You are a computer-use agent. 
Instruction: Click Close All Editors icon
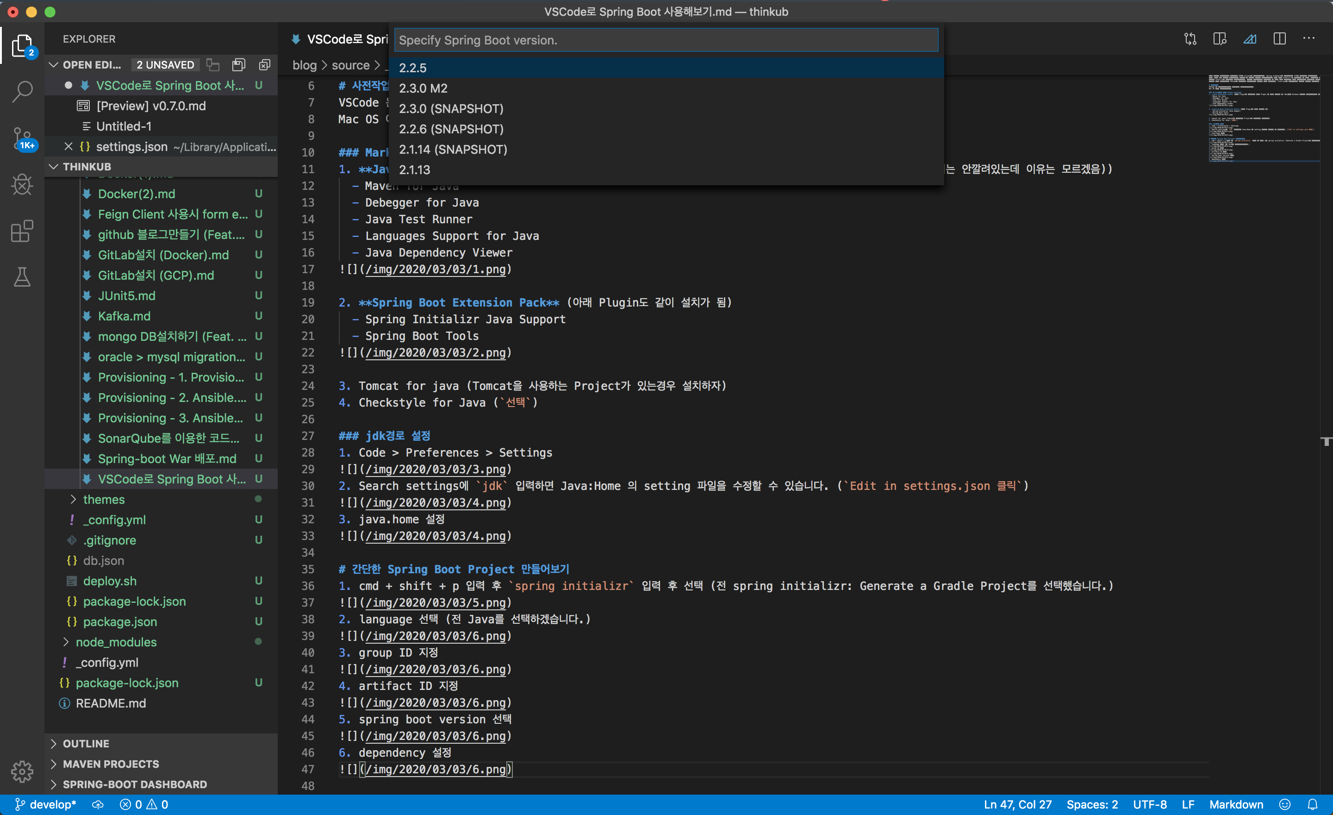265,65
